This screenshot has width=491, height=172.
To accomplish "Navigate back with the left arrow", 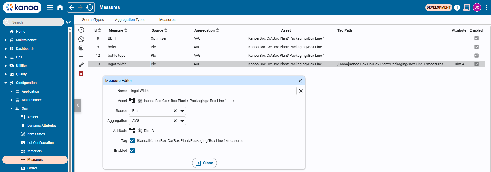I will pos(72,7).
